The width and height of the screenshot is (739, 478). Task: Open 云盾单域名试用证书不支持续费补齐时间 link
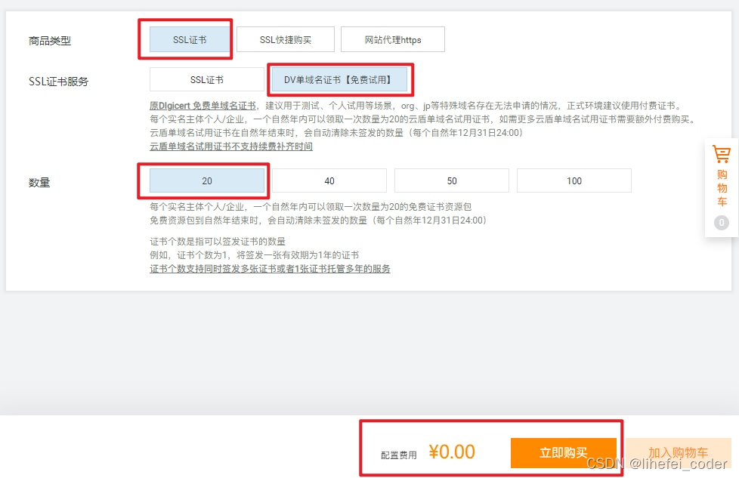[x=231, y=146]
